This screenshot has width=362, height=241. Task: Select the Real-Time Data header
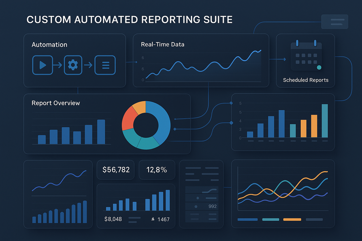tap(163, 44)
